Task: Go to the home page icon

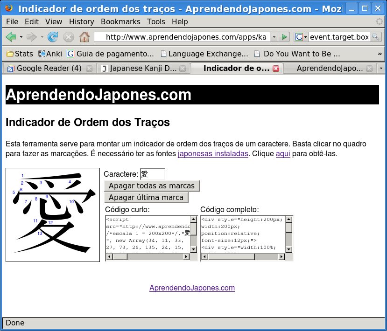Action: (x=84, y=37)
